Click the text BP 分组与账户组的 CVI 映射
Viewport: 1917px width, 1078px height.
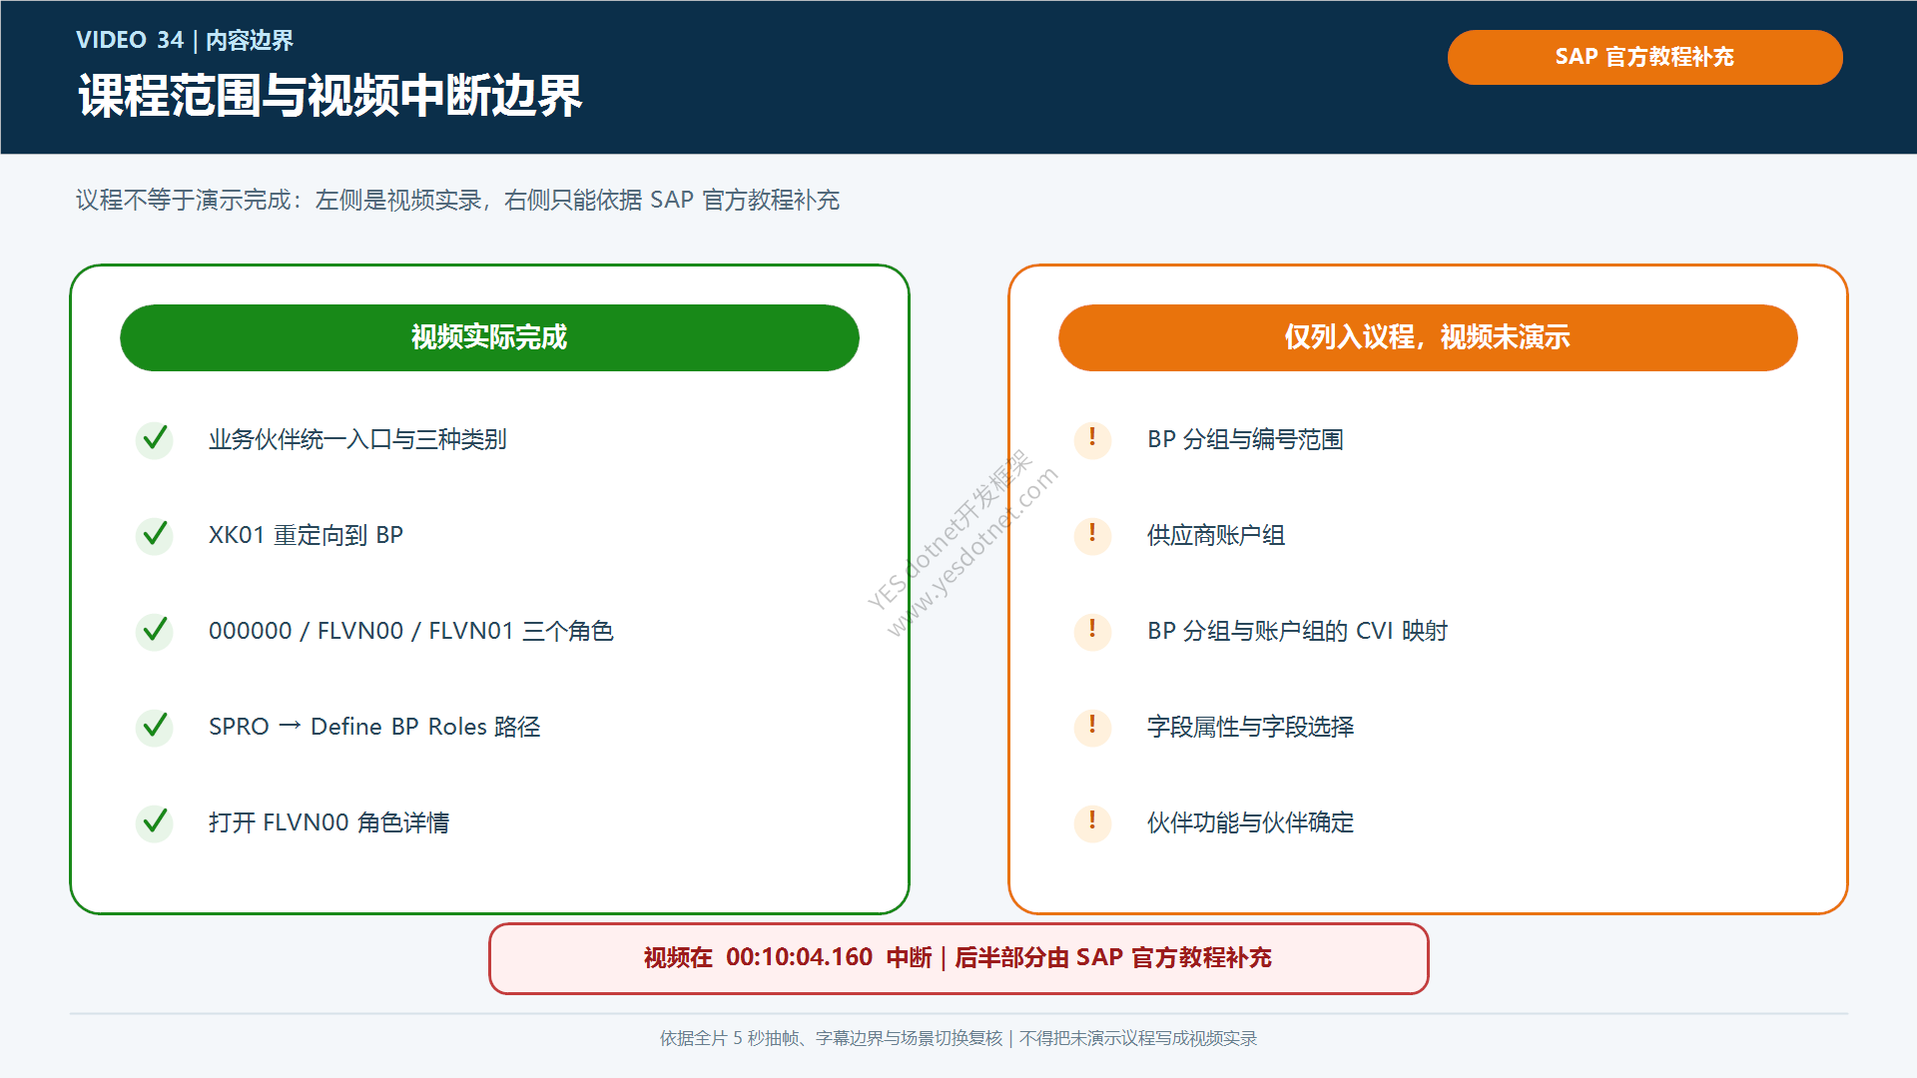tap(1297, 631)
